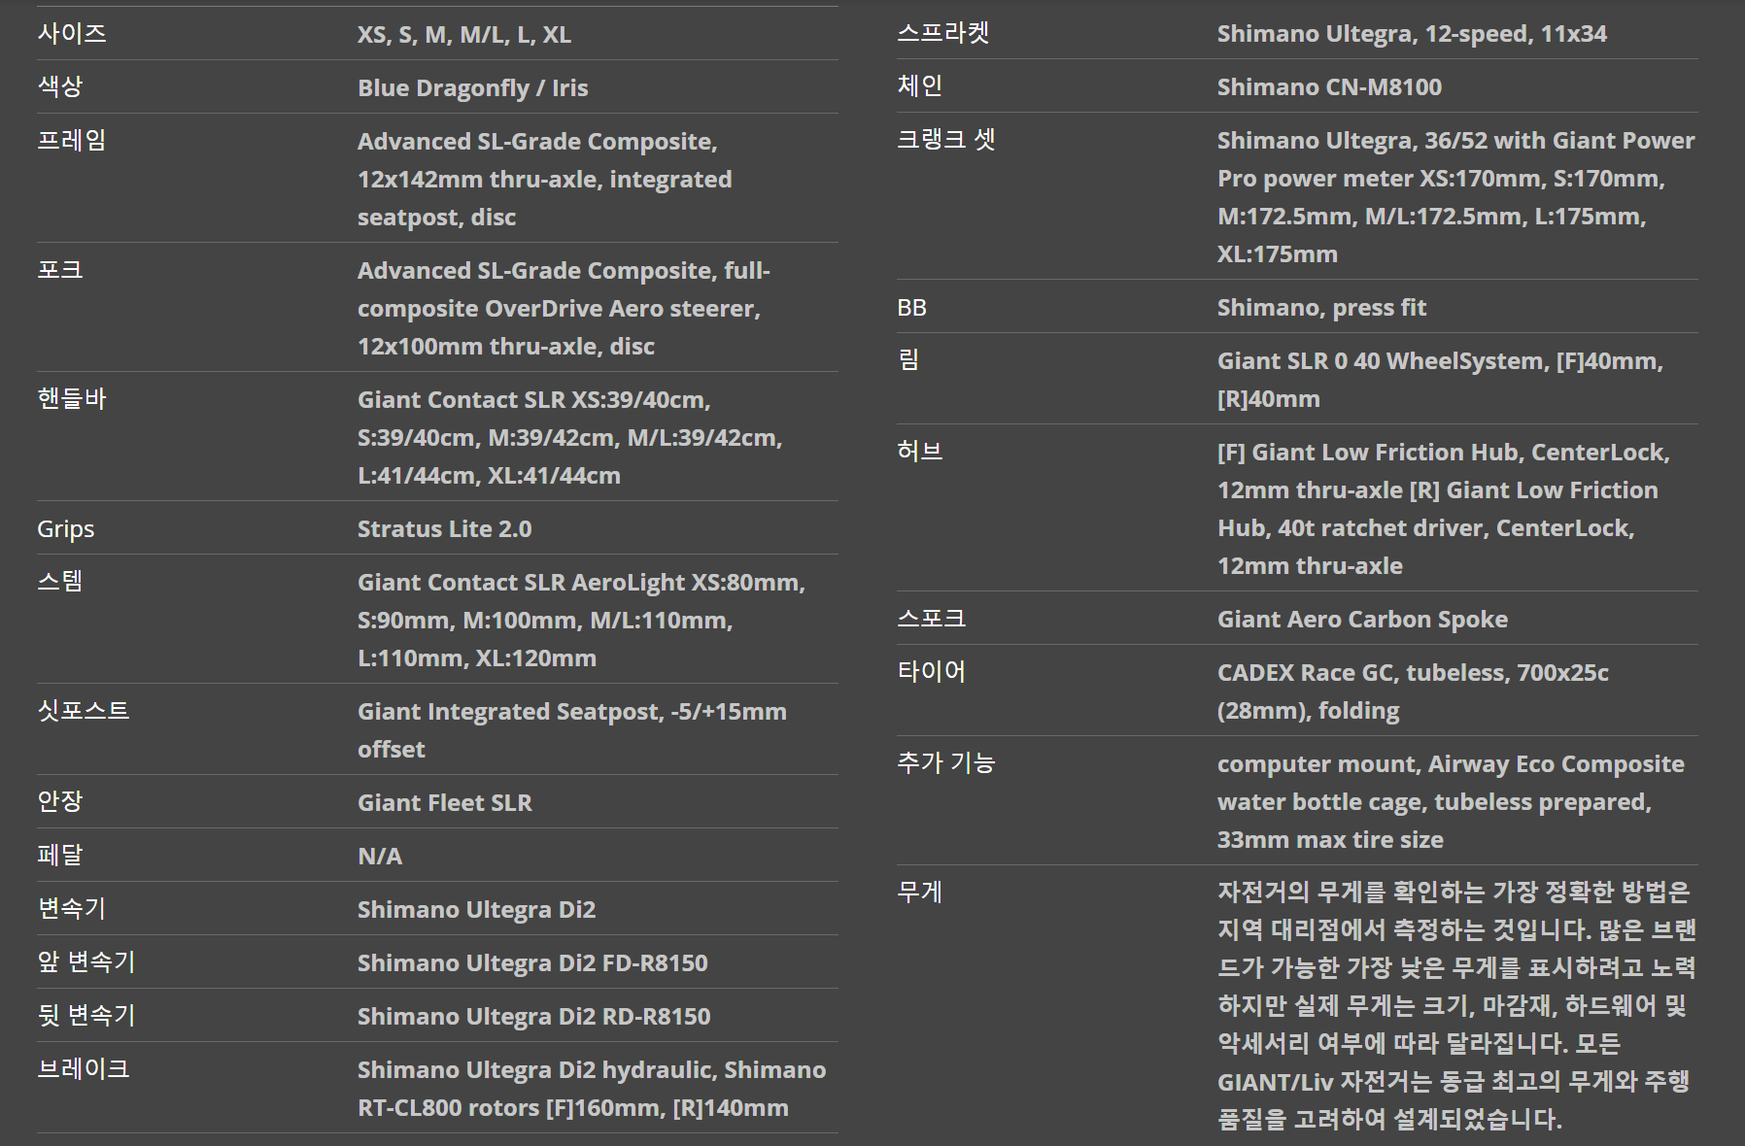Click the 페달 label

(x=60, y=856)
